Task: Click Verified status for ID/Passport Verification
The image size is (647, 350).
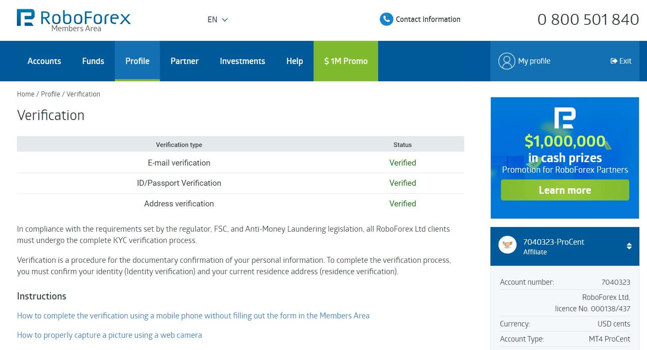Action: coord(403,183)
